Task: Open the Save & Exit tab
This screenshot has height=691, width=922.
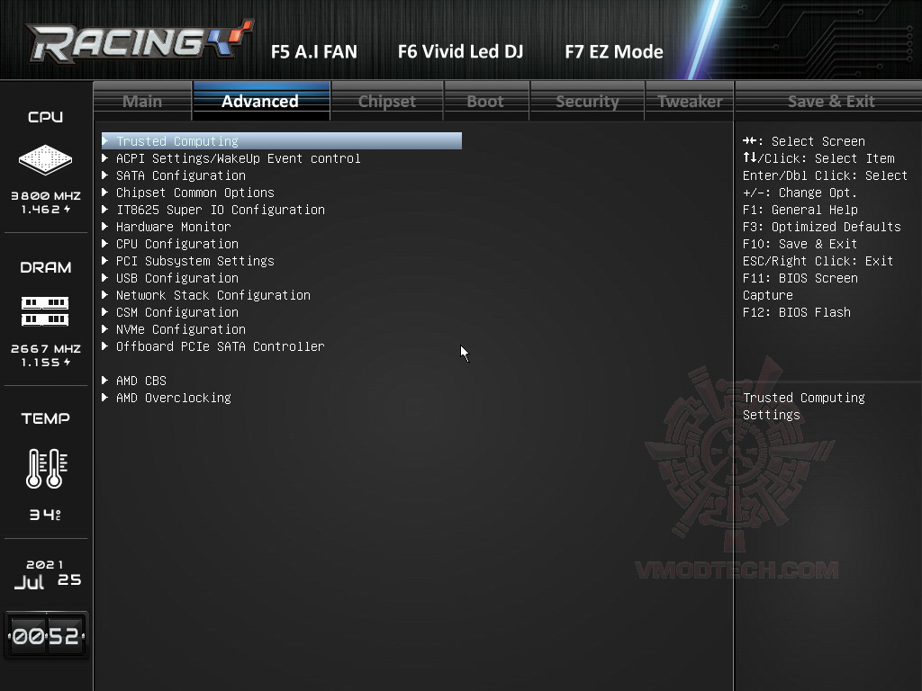Action: 831,101
